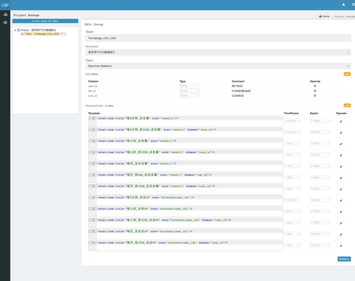The image size is (355, 281).
Task: Open TimeParam dropdown for 每5分钟_点击量 row
Action: pos(292,121)
